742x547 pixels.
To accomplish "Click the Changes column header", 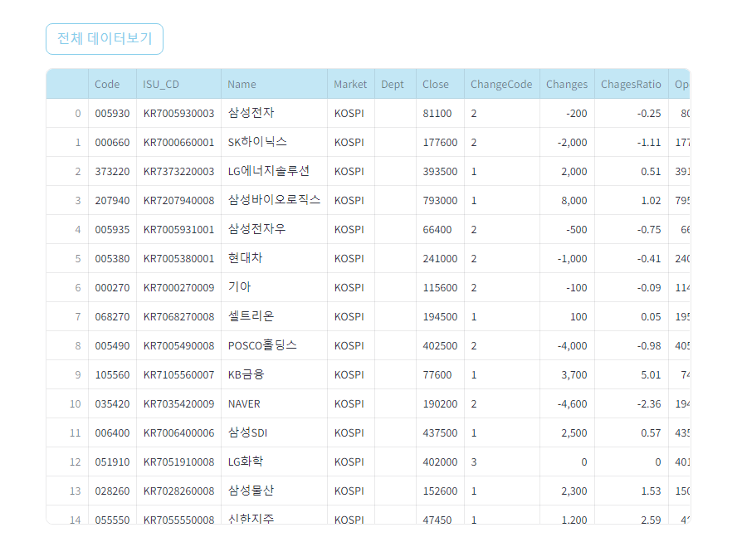I will click(567, 84).
